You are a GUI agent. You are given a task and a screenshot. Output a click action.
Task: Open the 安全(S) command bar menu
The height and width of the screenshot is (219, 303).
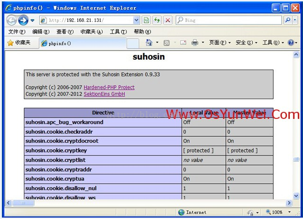(247, 42)
